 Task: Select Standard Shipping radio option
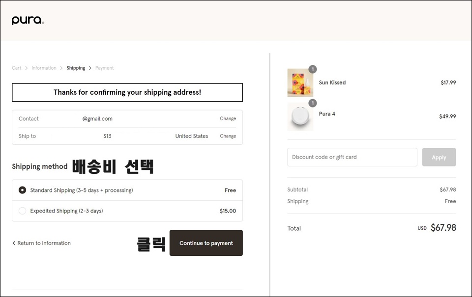[x=22, y=190]
